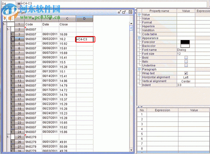Viewport: 210px width, 154px height.
Task: Select column D header
Action: (x=84, y=19)
